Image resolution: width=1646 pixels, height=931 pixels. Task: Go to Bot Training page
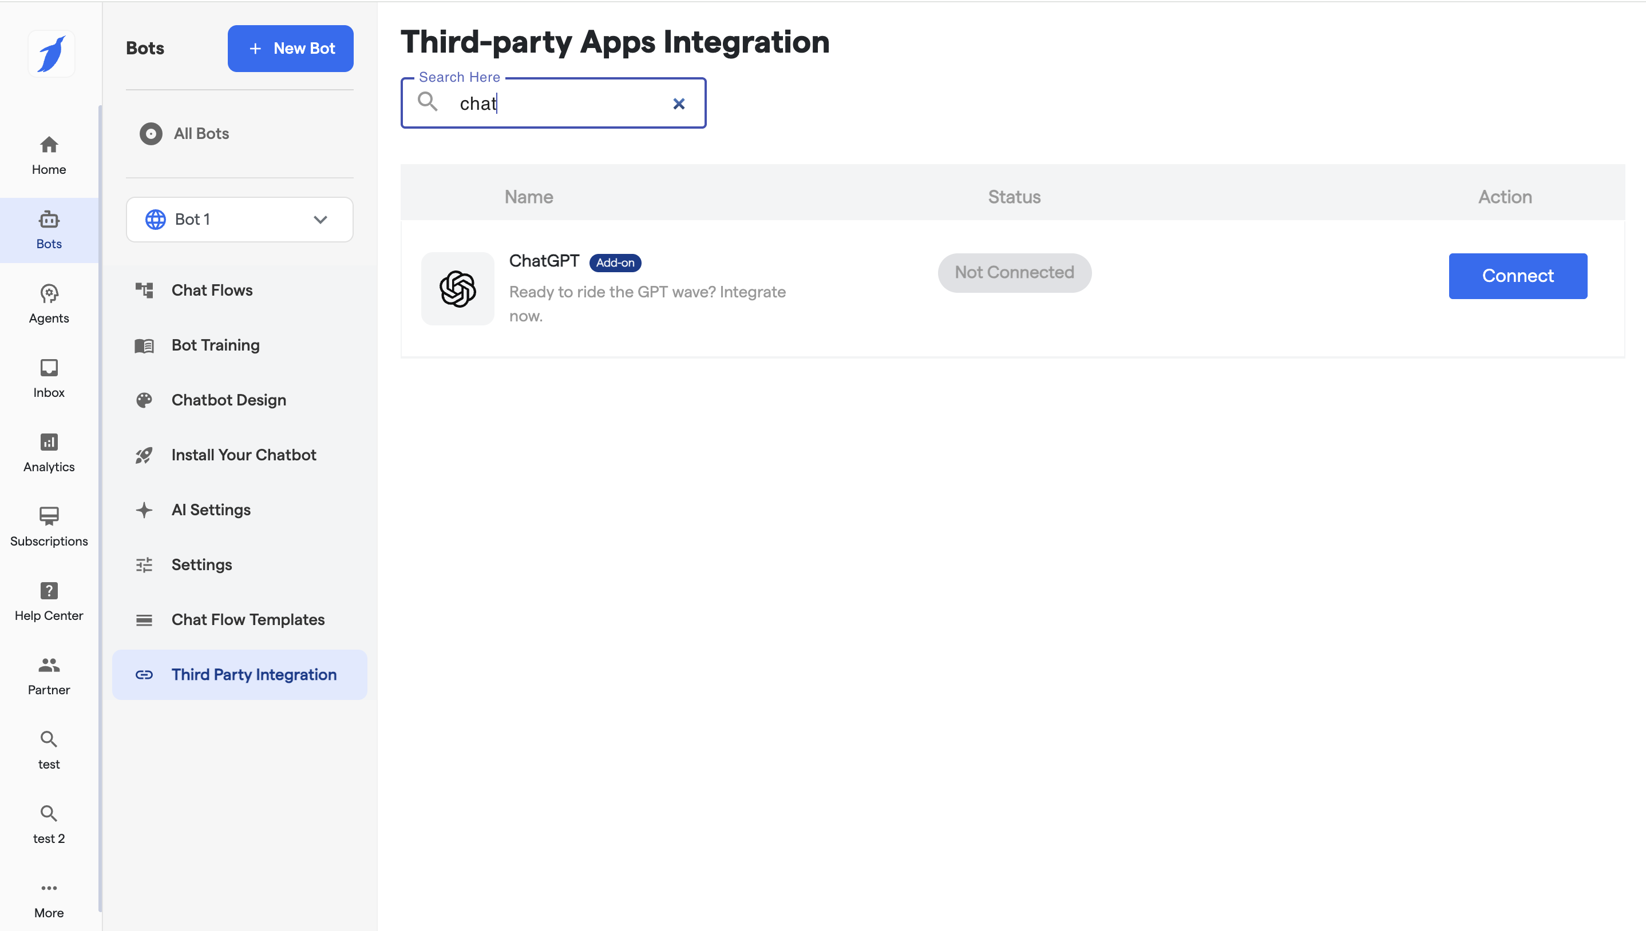tap(215, 345)
